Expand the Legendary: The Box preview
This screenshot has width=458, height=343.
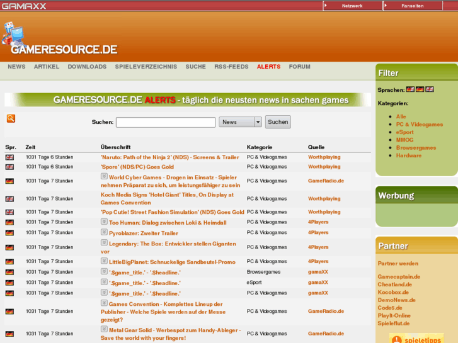104,242
